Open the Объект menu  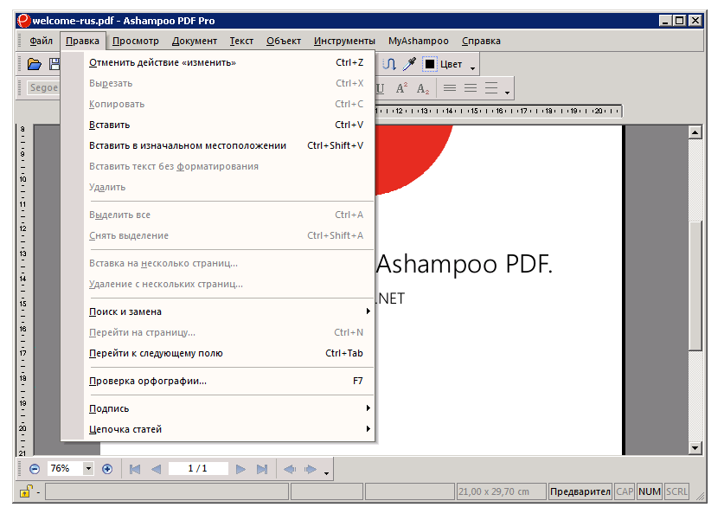[x=284, y=41]
